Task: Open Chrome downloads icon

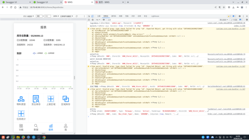Action: [233, 7]
